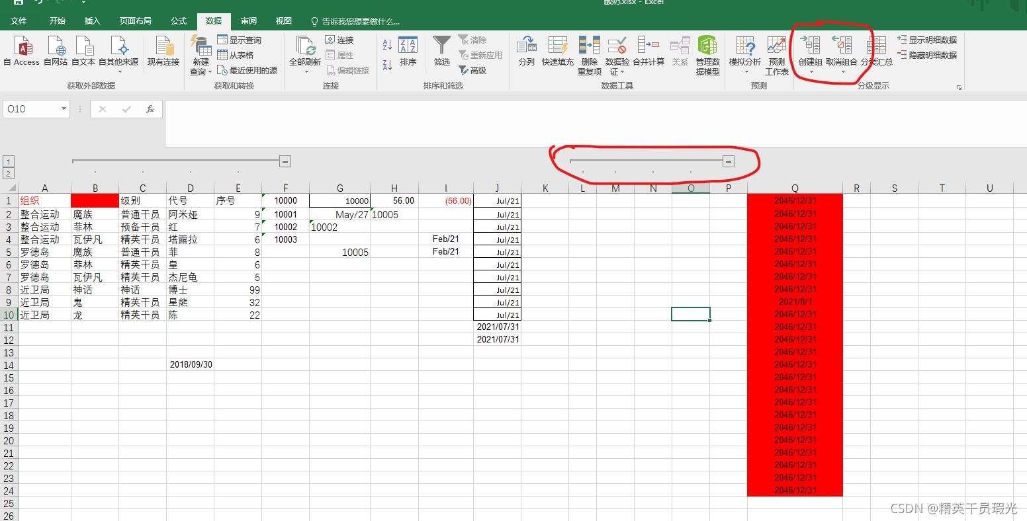
Task: Open the 审阅 ribbon tab
Action: pyautogui.click(x=248, y=20)
